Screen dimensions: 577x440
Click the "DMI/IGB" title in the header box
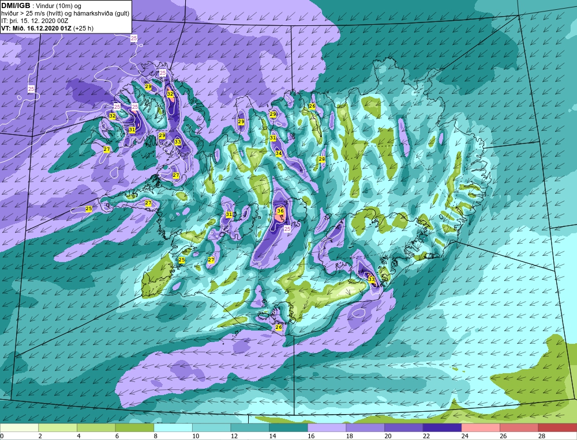pyautogui.click(x=16, y=6)
